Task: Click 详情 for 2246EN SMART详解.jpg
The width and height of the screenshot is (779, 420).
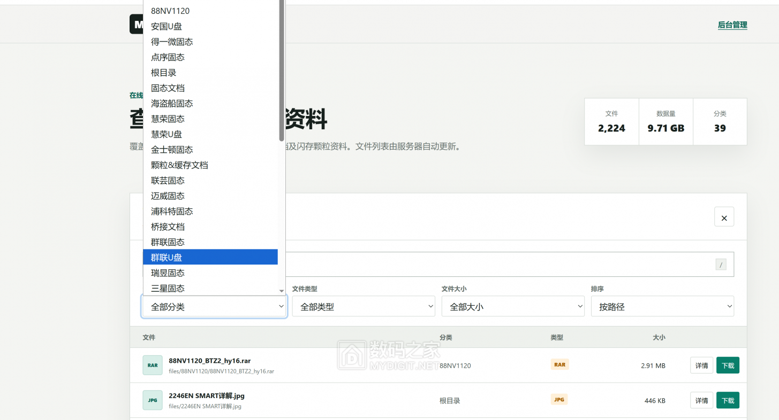Action: pyautogui.click(x=701, y=400)
